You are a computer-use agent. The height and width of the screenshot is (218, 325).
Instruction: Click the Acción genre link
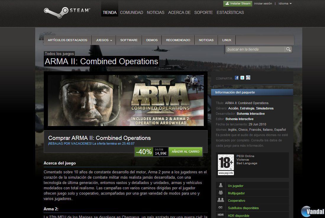(x=233, y=108)
